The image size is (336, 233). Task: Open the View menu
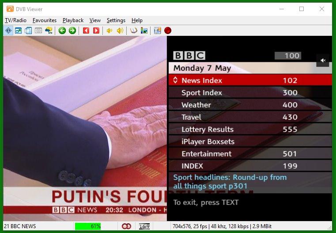(x=95, y=20)
